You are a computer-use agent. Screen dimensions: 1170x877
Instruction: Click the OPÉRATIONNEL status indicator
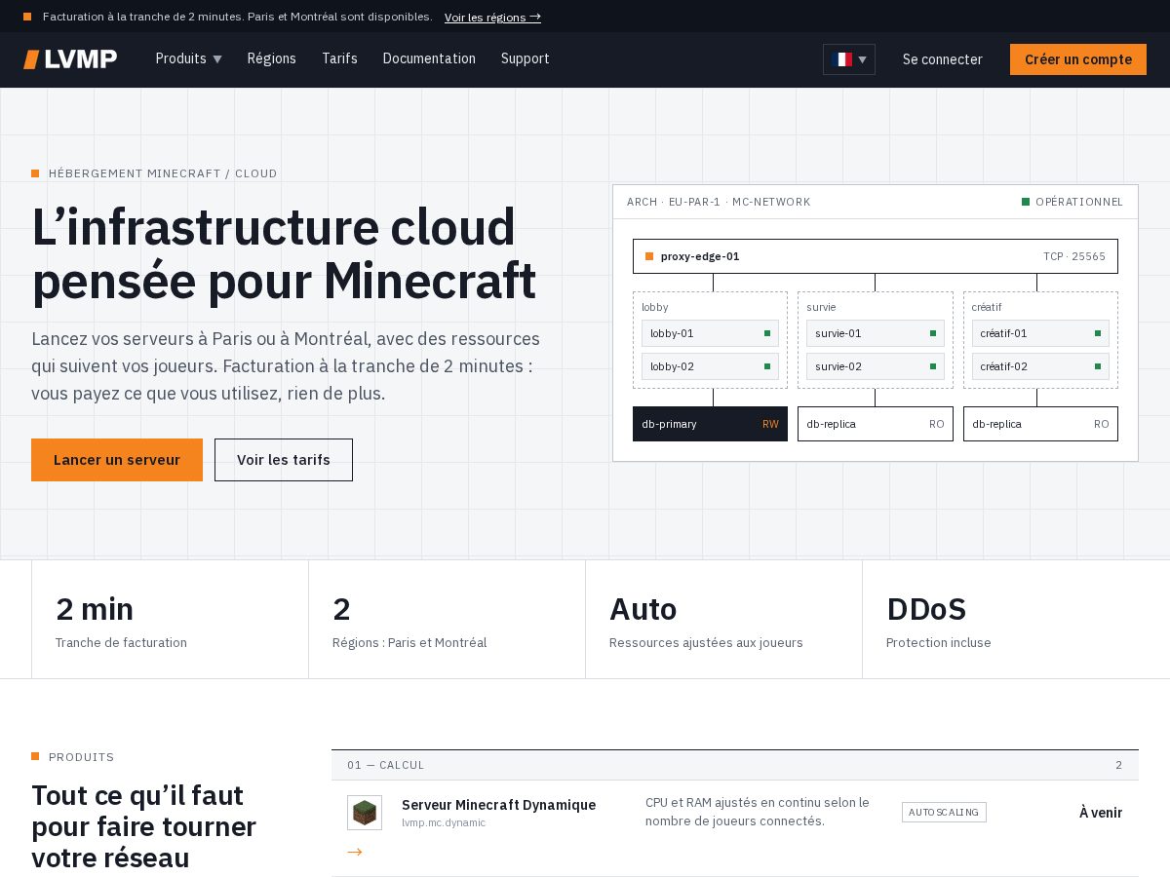tap(1072, 202)
